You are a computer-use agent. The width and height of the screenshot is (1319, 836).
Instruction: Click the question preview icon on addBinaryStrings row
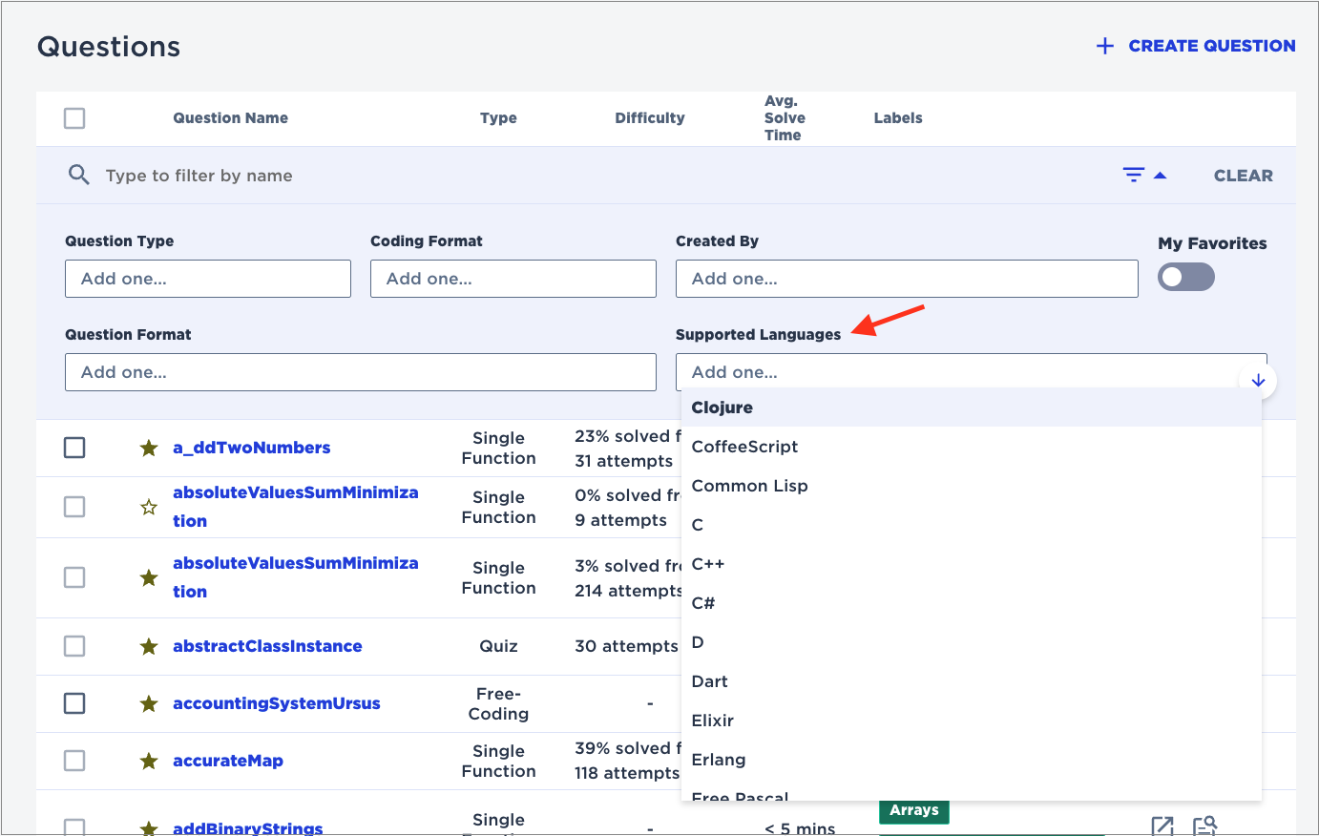pos(1204,823)
